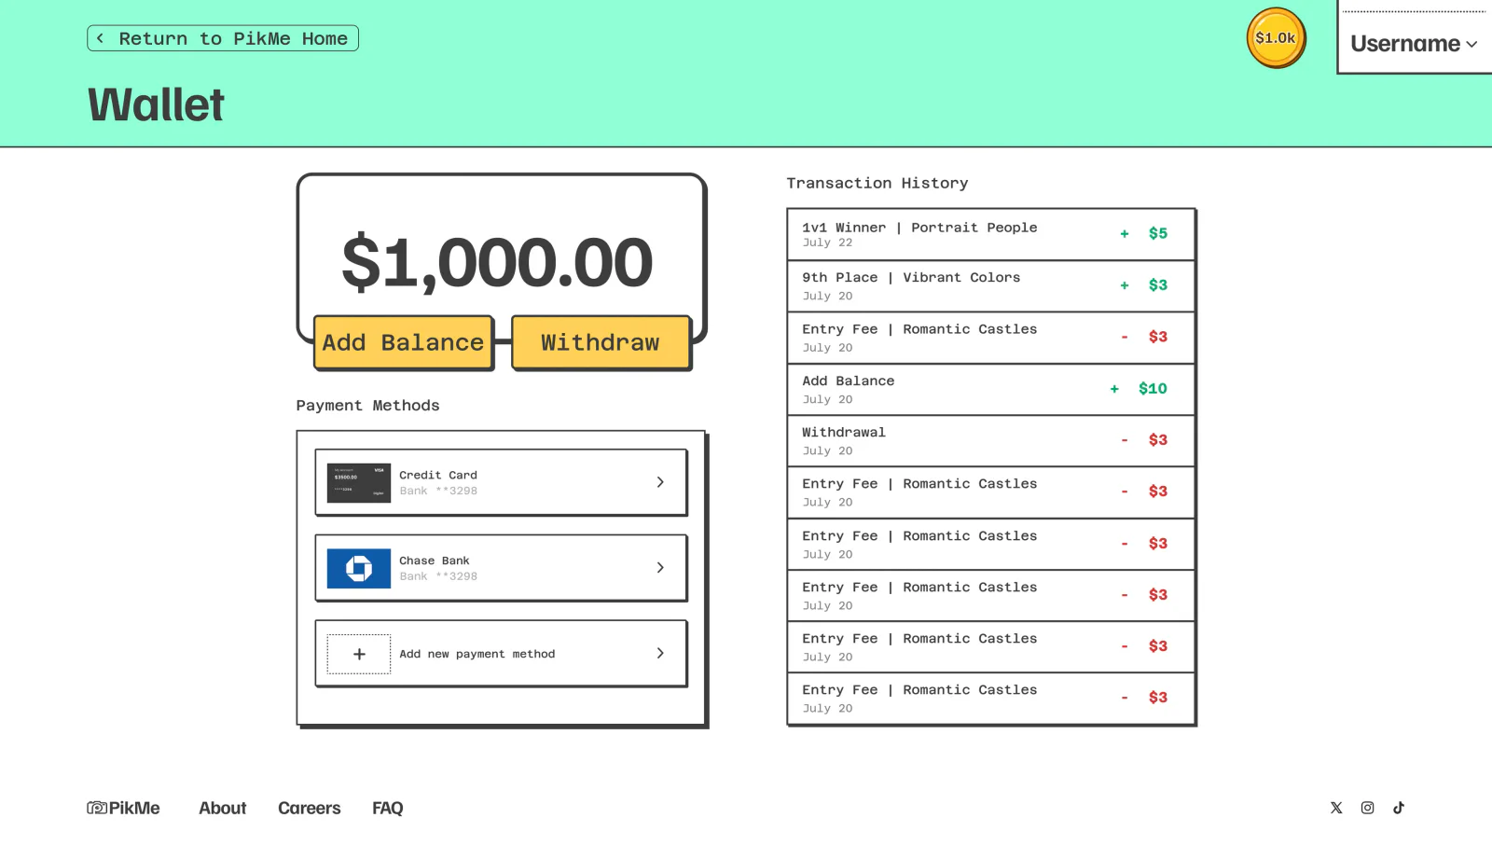Open Credit Card details chevron
The image size is (1492, 845).
click(660, 482)
